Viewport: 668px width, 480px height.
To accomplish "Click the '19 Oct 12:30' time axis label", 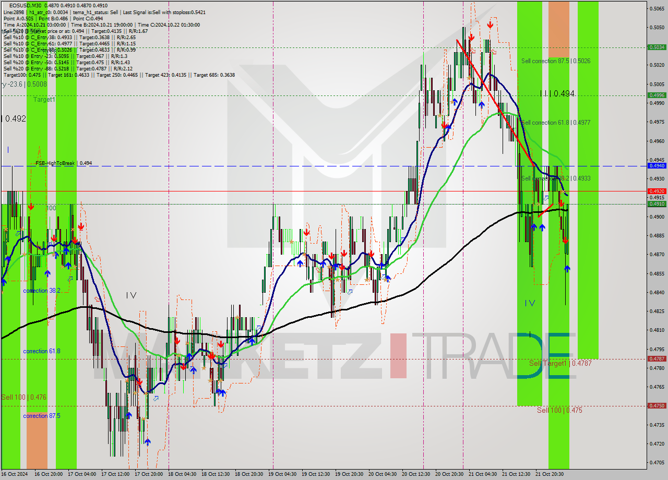I will [x=316, y=474].
